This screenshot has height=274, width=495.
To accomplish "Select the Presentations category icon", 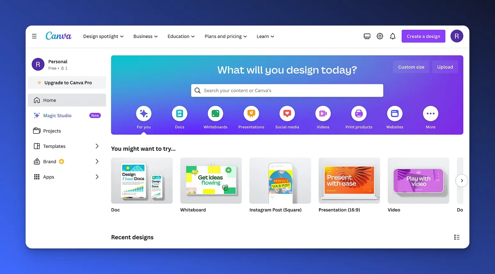I will 251,114.
